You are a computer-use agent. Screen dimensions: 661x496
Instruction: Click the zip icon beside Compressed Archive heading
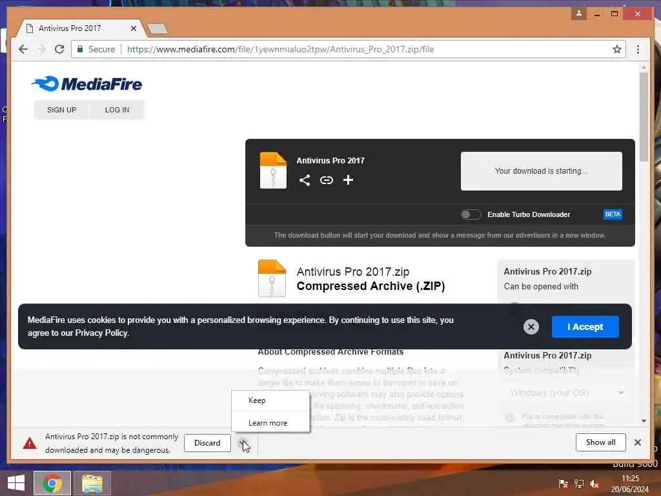click(272, 278)
